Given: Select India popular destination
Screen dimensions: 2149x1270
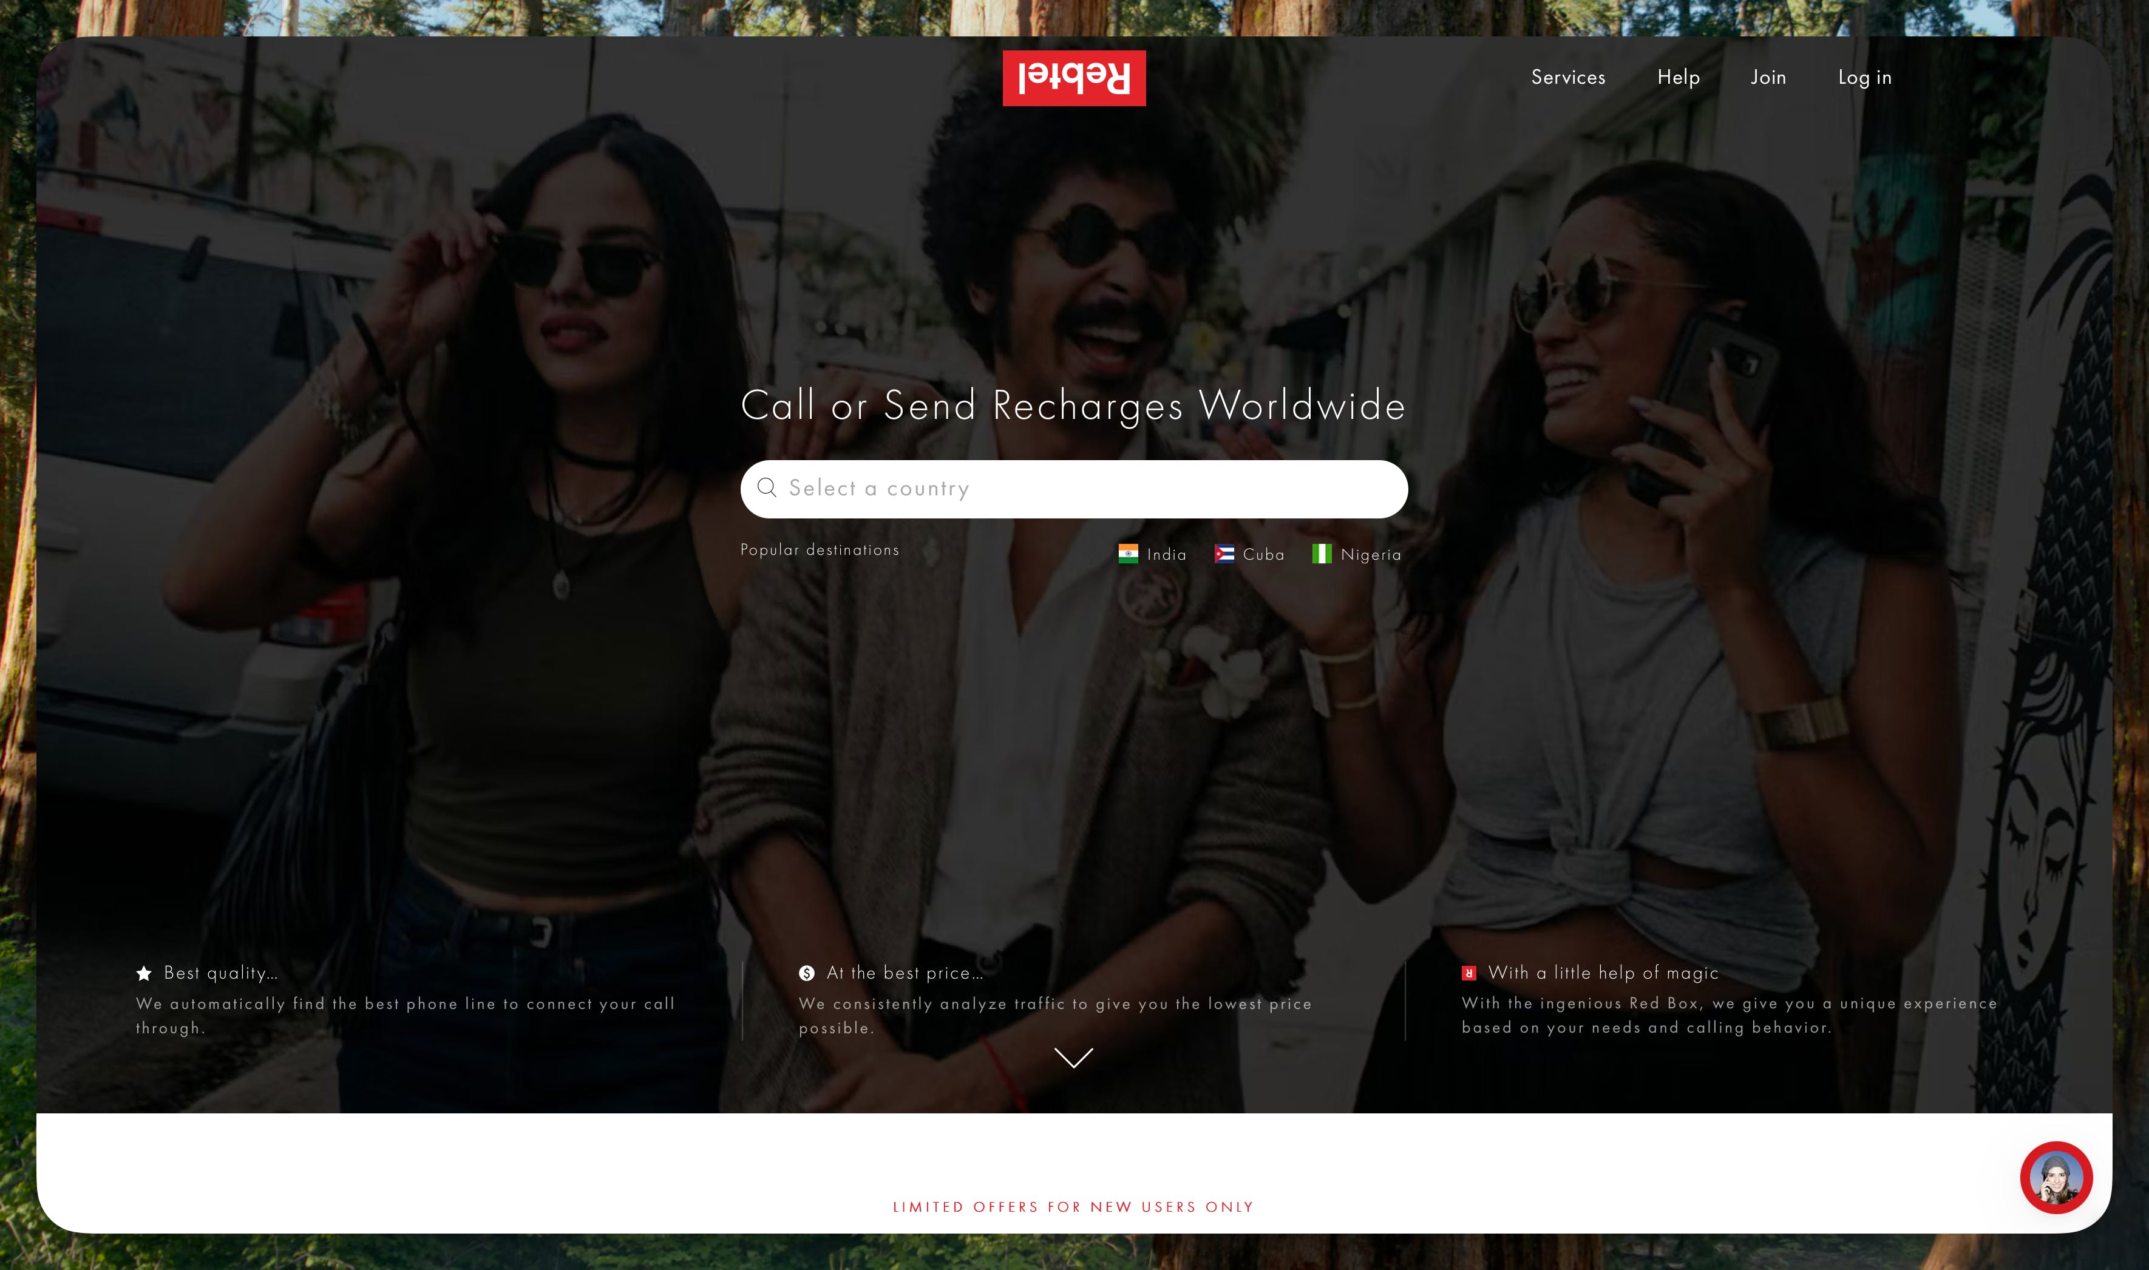Looking at the screenshot, I should point(1166,554).
